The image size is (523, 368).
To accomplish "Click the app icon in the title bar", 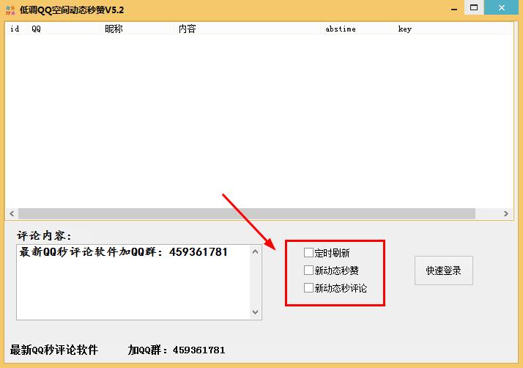I will click(x=10, y=8).
